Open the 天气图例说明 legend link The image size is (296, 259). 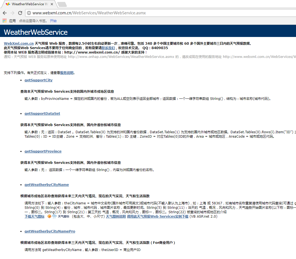click(x=116, y=217)
